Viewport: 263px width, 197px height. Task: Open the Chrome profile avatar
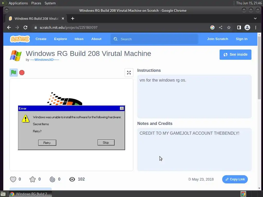(x=247, y=27)
